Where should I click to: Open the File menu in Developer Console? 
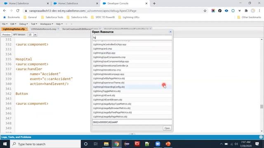coord(5,24)
